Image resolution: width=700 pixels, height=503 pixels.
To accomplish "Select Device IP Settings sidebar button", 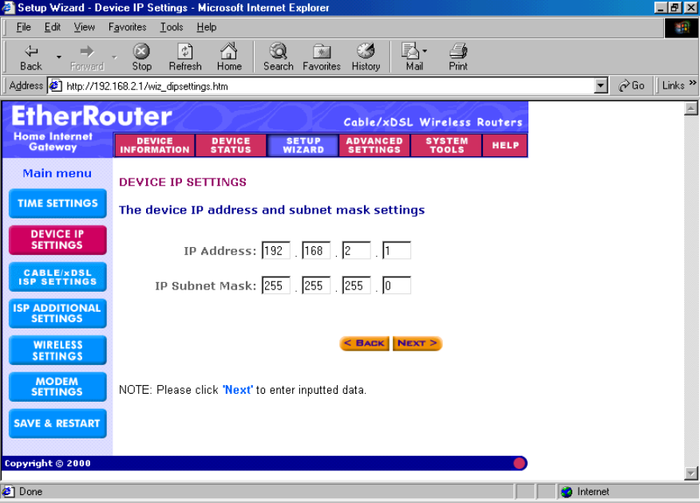I will point(57,240).
